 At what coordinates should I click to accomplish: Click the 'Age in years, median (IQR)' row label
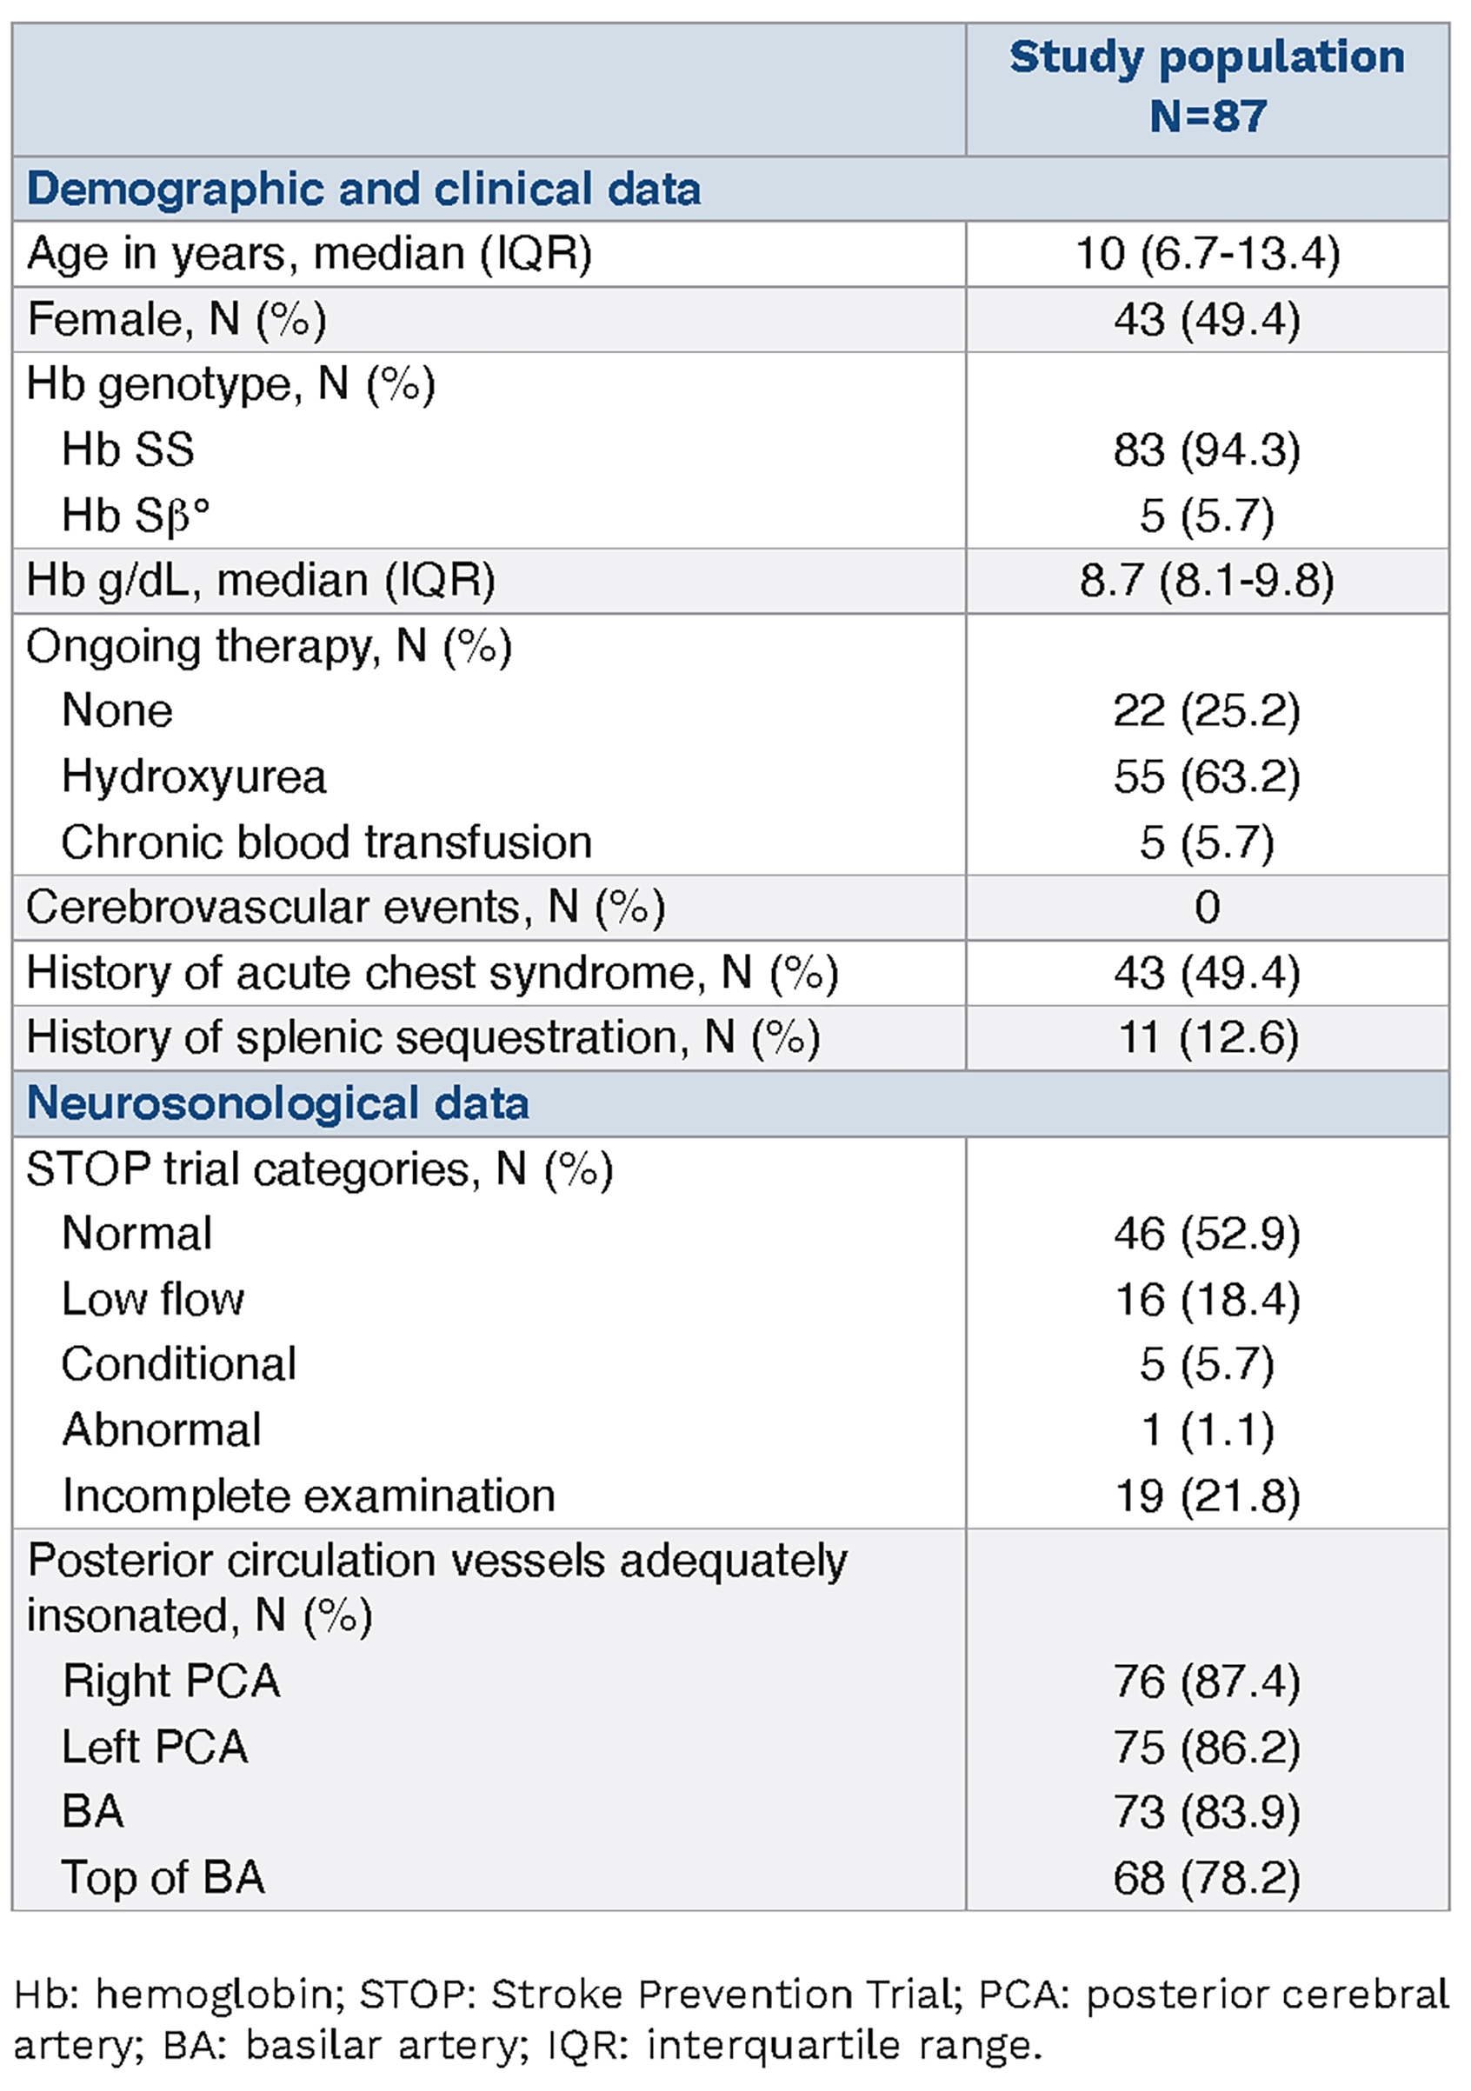click(x=310, y=254)
